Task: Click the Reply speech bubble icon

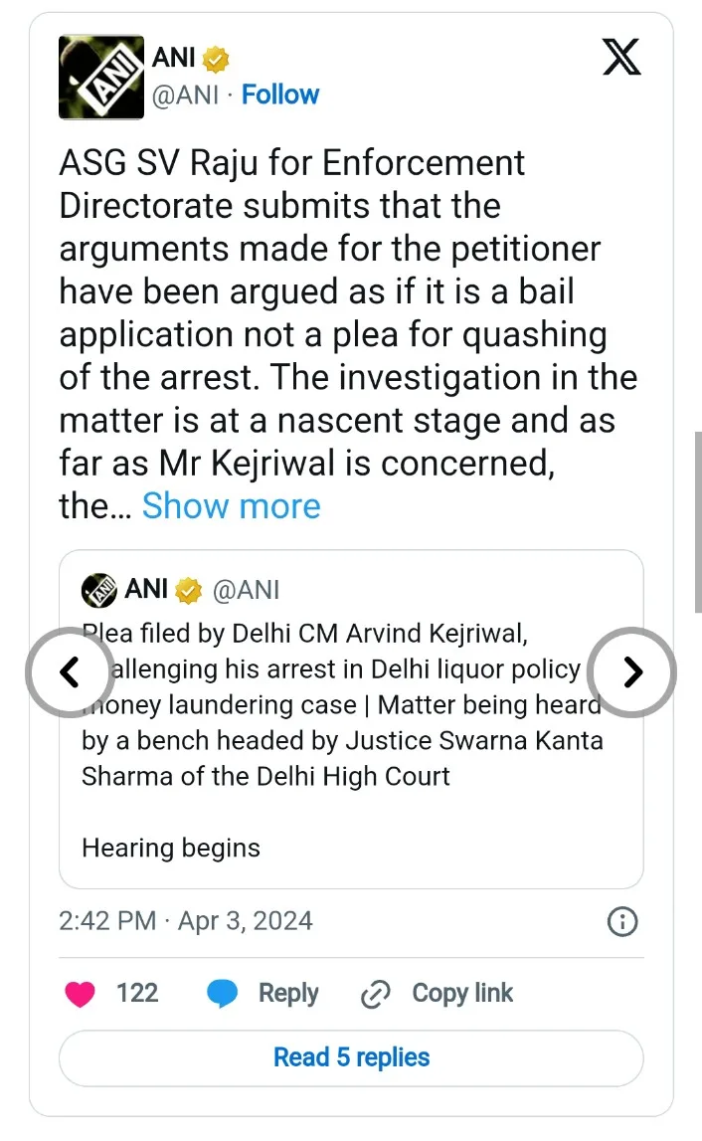Action: [x=221, y=994]
